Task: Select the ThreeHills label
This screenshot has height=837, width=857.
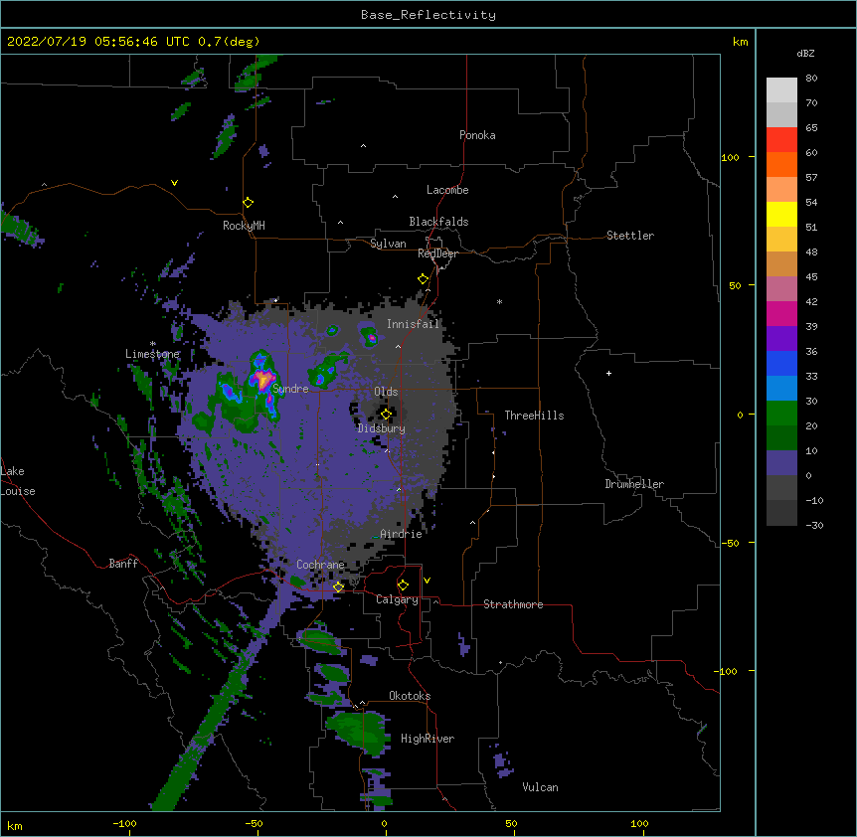Action: click(534, 416)
